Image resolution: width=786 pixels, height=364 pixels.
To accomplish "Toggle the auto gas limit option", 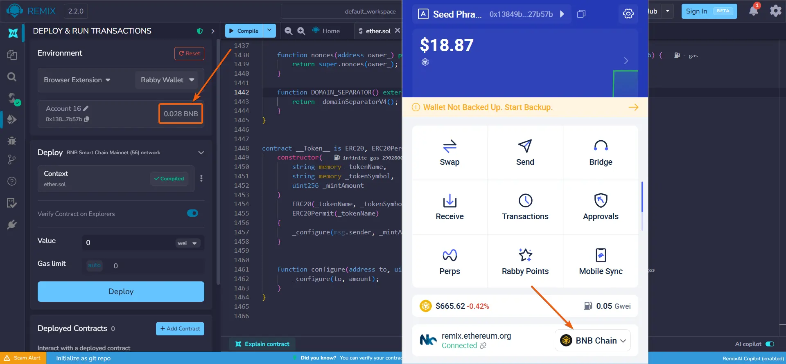I will tap(94, 265).
